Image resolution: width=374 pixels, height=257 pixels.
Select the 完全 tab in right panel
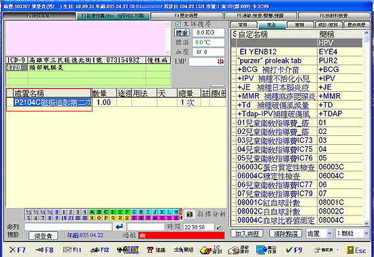pos(272,24)
